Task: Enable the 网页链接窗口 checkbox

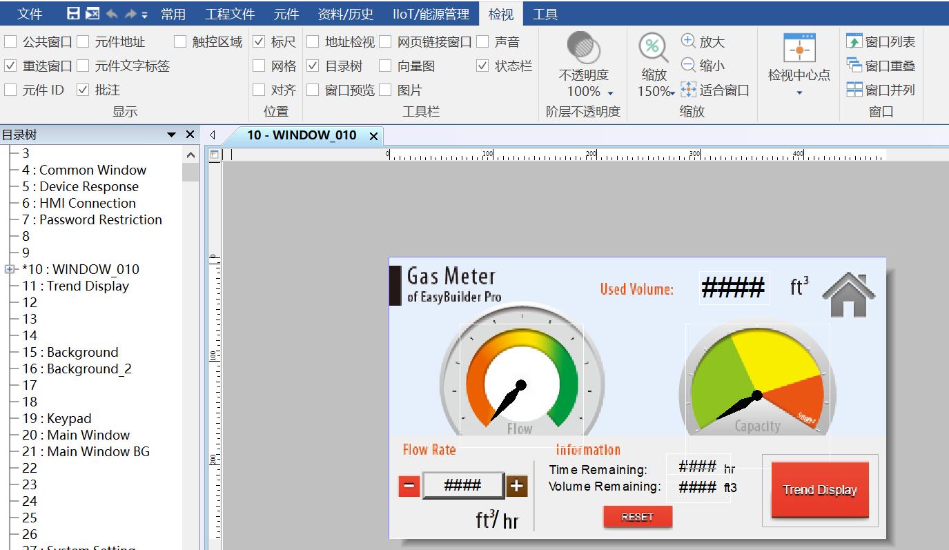Action: pyautogui.click(x=385, y=42)
